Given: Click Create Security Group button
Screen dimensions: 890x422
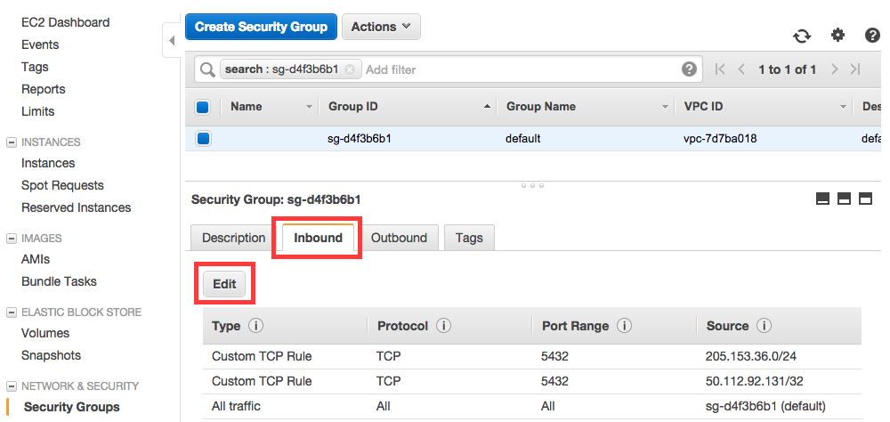Looking at the screenshot, I should pyautogui.click(x=261, y=27).
